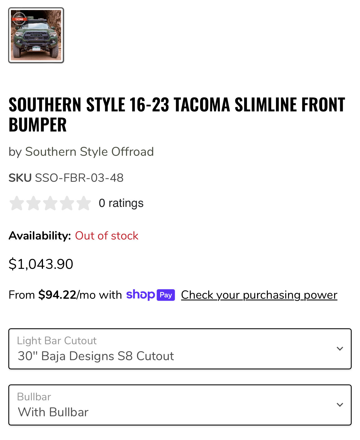Viewport: 360px width, 440px height.
Task: Click the product title heading
Action: click(x=177, y=114)
